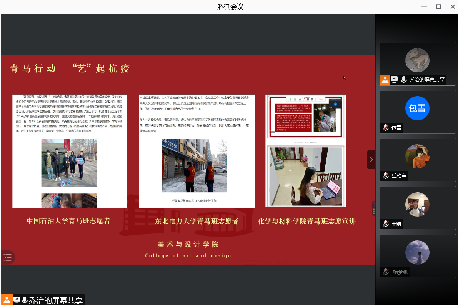Screen dimensions: 458x305
Task: Click host badge icon in 乔治 participant tile
Action: pyautogui.click(x=385, y=80)
